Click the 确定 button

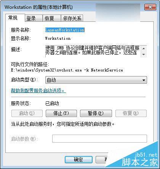pos(78,159)
